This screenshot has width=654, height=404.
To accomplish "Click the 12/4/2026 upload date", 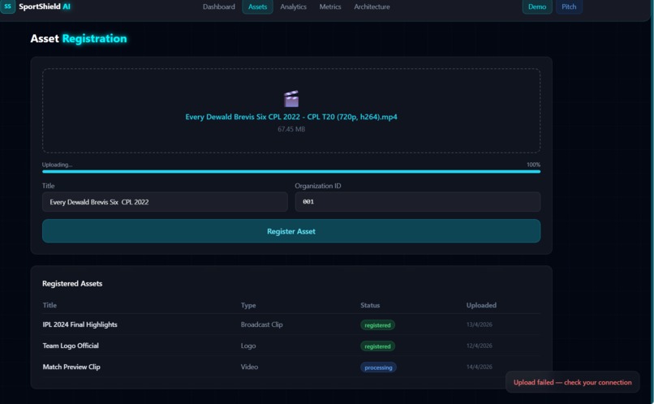I will click(x=480, y=346).
